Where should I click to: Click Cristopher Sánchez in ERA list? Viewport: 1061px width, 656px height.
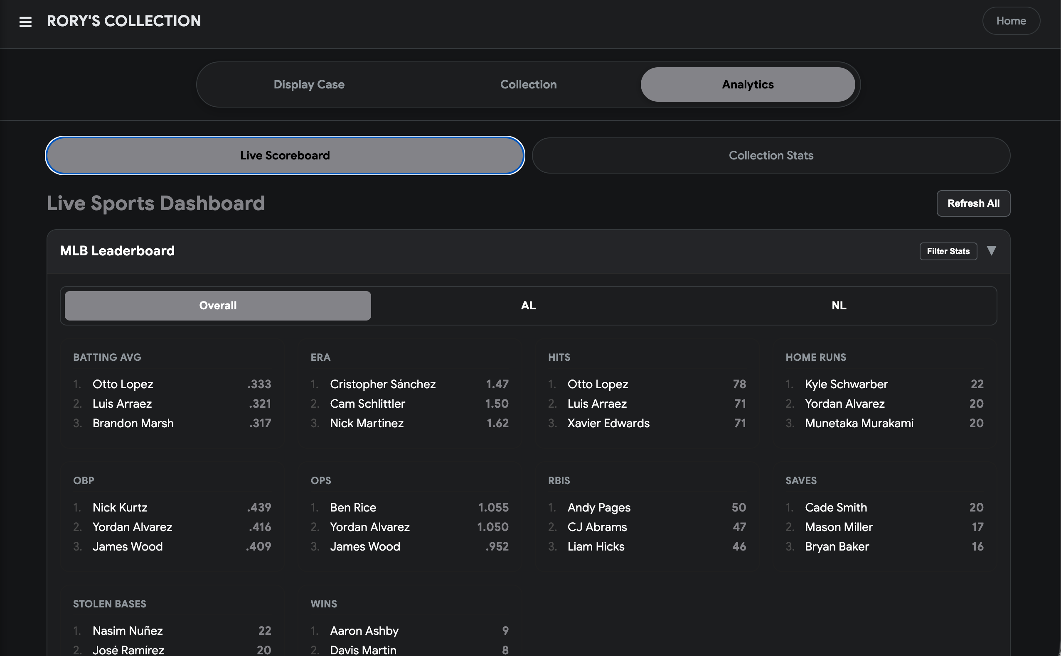pyautogui.click(x=383, y=384)
